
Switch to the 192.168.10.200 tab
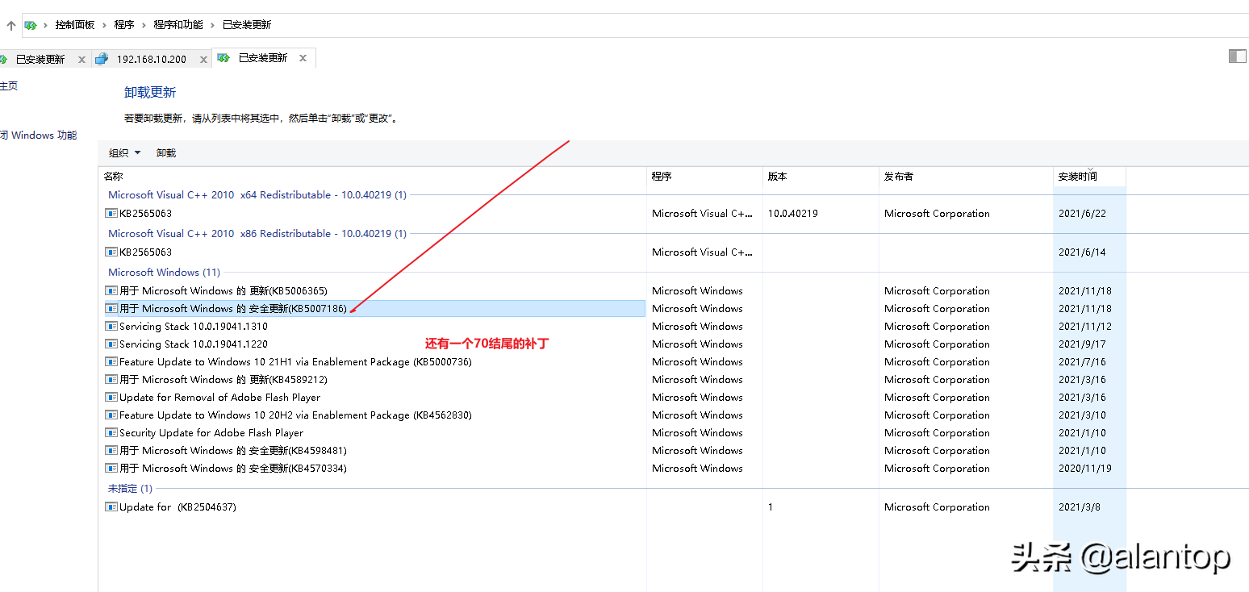152,60
